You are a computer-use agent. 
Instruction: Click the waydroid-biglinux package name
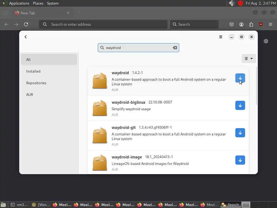point(128,102)
